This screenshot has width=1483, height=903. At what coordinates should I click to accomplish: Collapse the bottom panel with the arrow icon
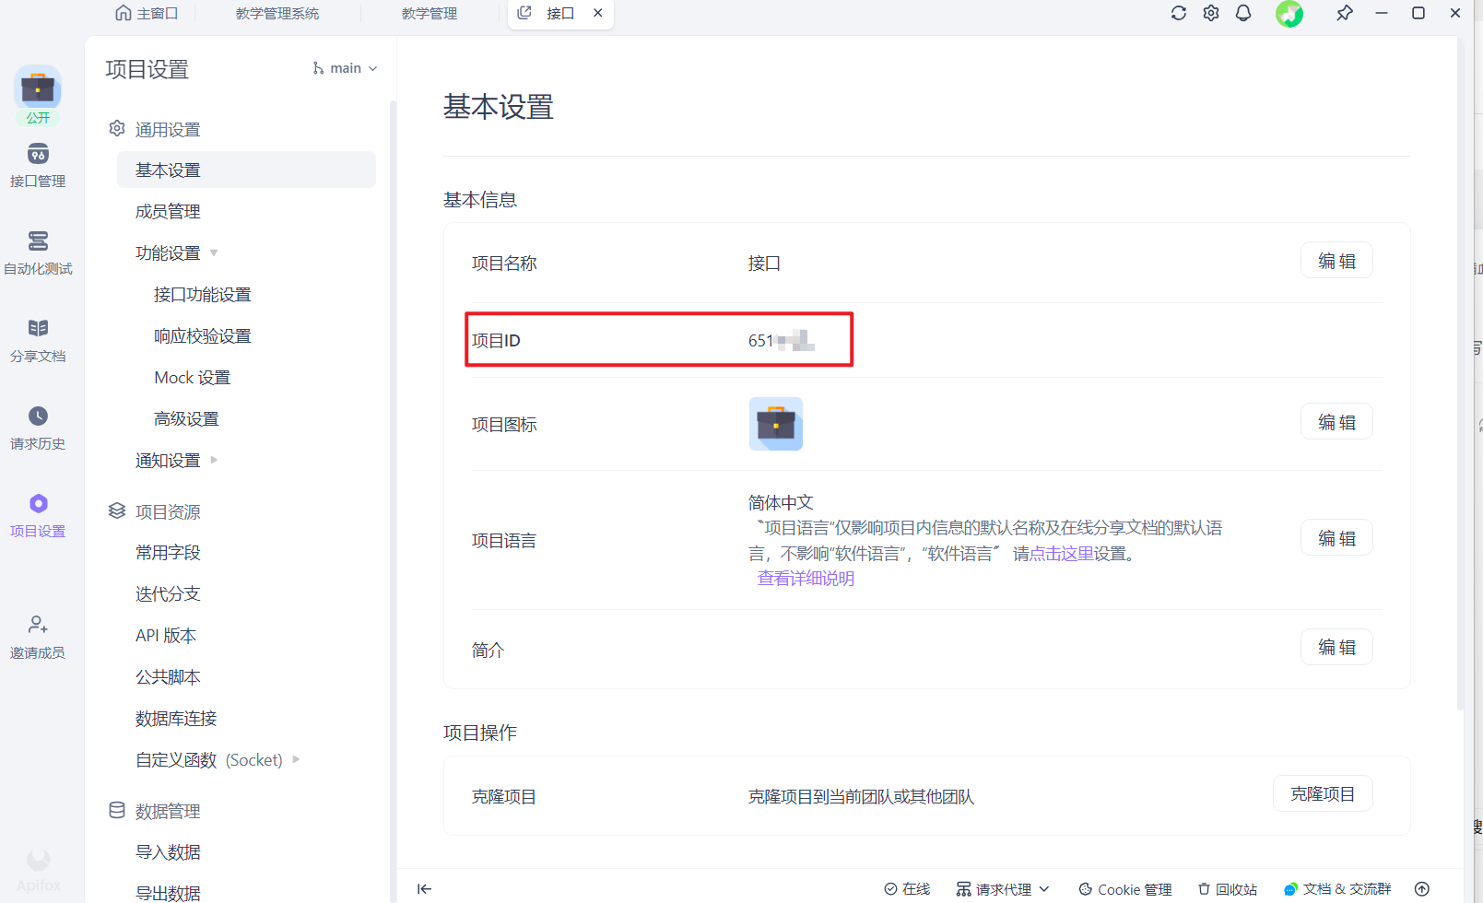pos(424,888)
